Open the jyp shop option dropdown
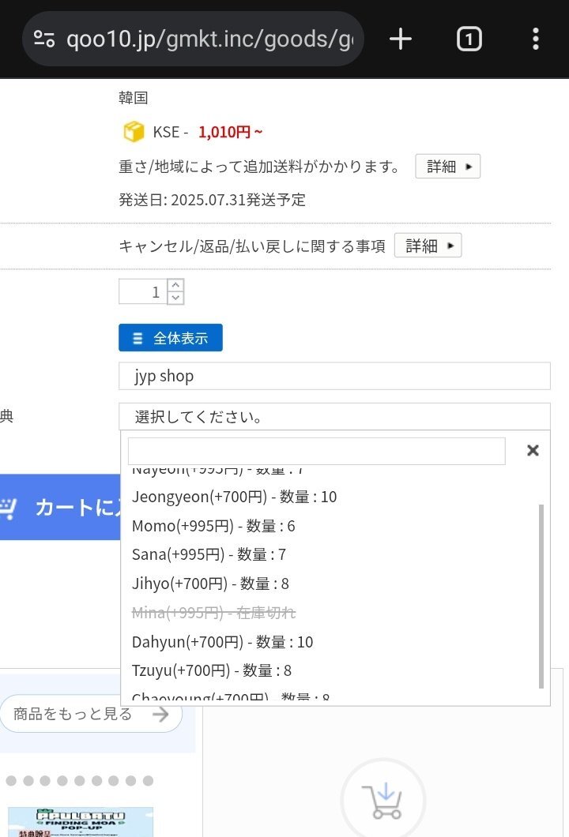Screen dimensions: 569x837 point(334,376)
